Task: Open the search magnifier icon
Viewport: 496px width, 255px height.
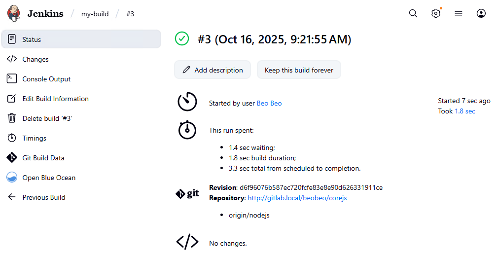Action: [413, 13]
